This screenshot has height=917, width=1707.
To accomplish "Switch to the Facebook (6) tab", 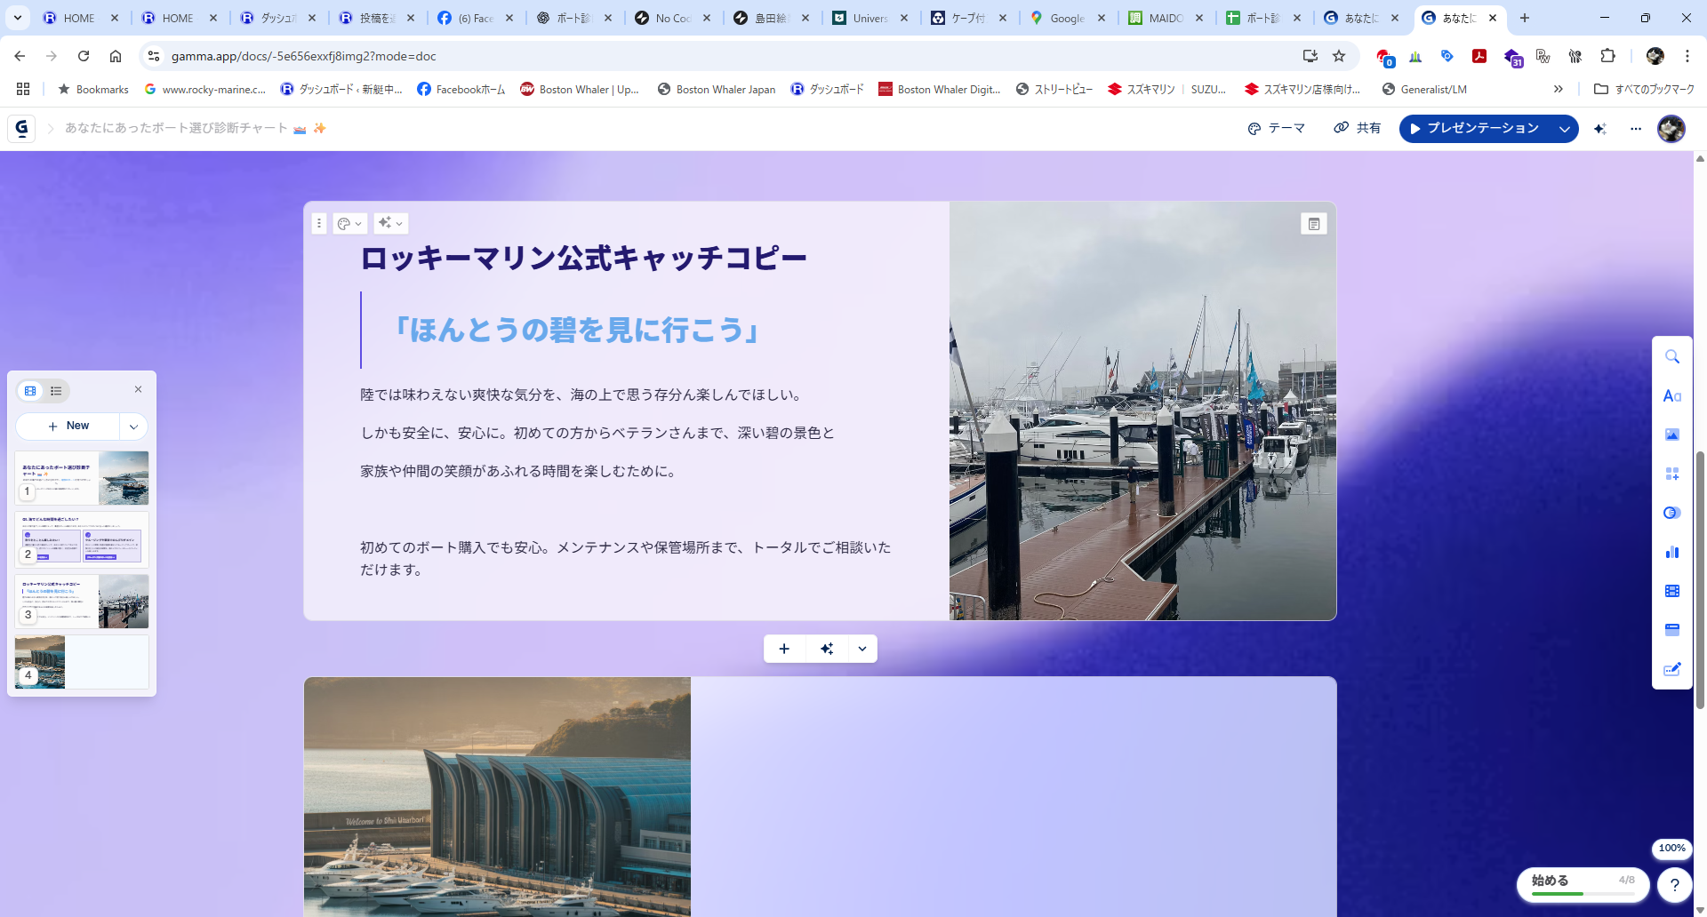I will pyautogui.click(x=477, y=18).
